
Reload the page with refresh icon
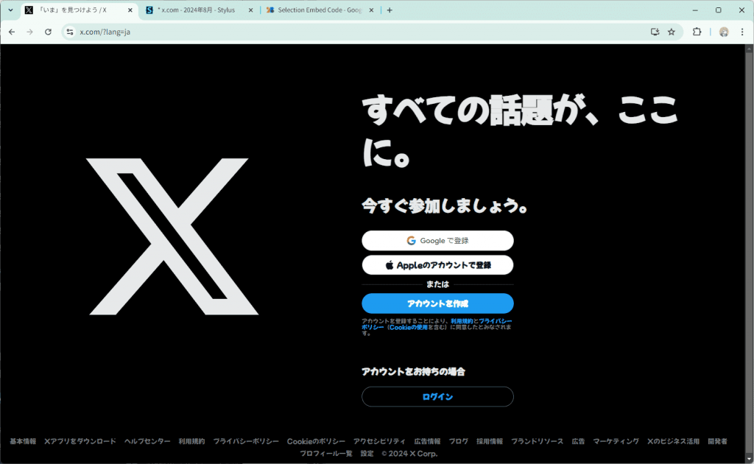(48, 32)
